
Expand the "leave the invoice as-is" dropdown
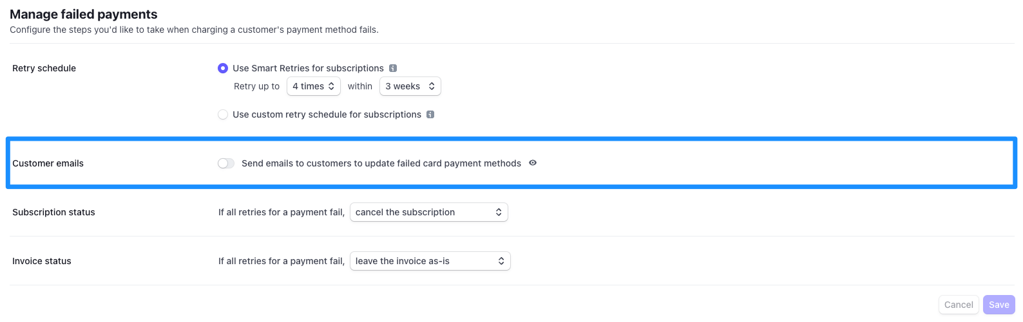point(430,261)
